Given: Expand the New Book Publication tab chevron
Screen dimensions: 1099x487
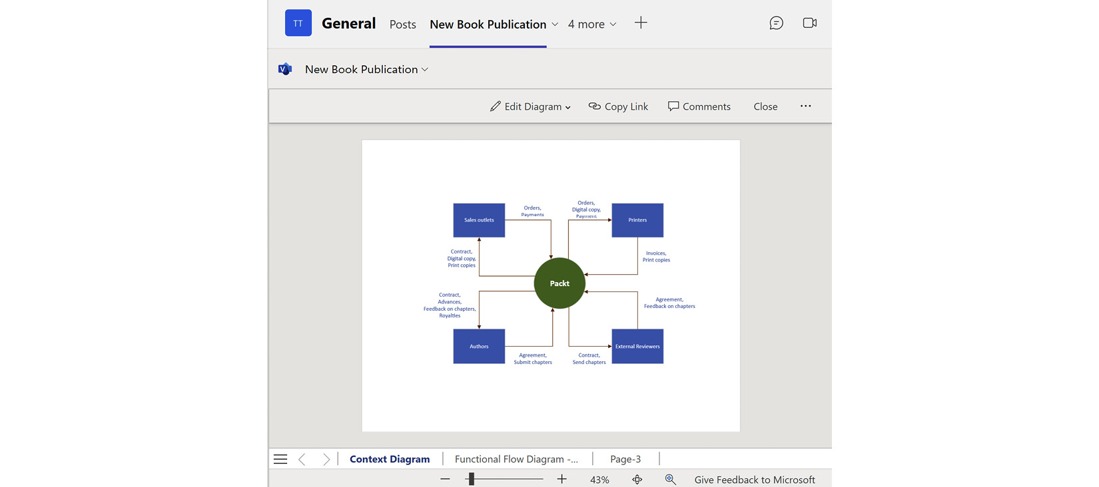Looking at the screenshot, I should (555, 25).
